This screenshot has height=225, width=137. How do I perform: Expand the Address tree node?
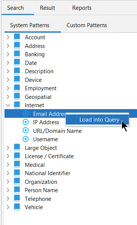coord(8,46)
